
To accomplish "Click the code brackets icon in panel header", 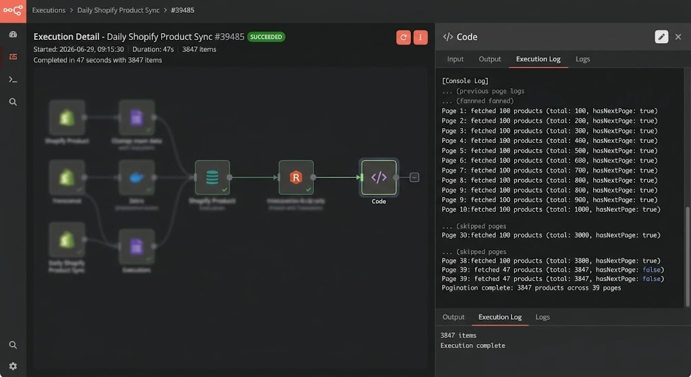I will click(448, 37).
